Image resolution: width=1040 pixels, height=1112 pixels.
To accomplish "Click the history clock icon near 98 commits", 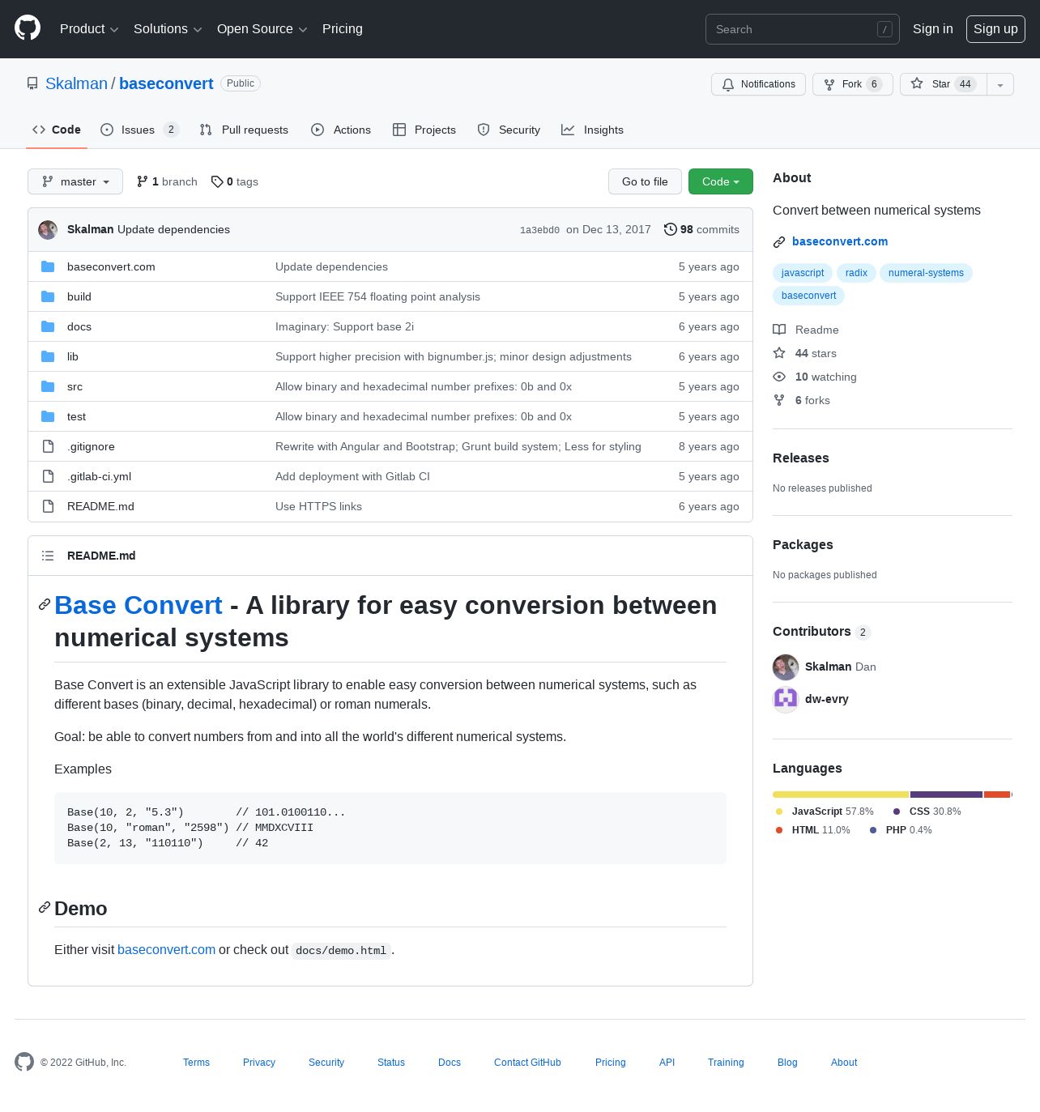I will 670,229.
